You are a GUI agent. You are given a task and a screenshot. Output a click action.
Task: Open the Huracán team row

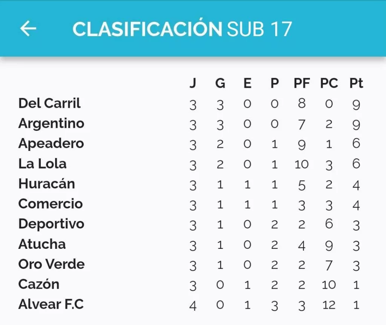[x=190, y=184]
